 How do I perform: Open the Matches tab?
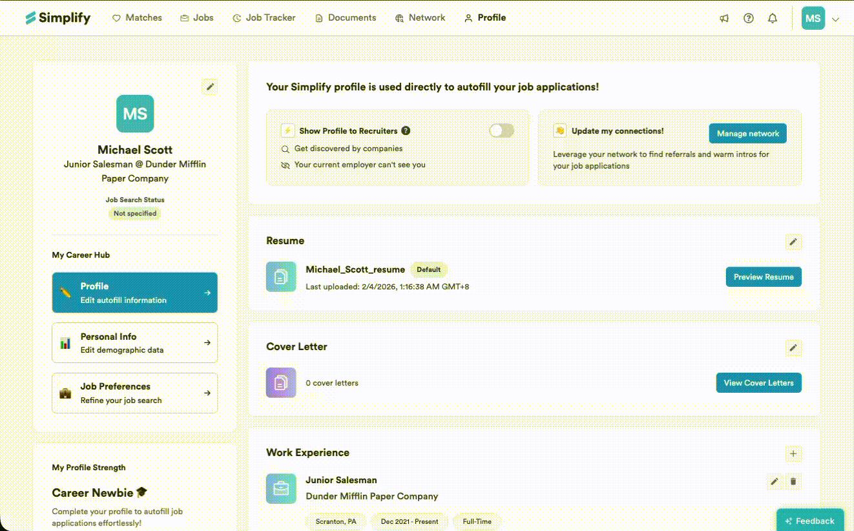137,17
